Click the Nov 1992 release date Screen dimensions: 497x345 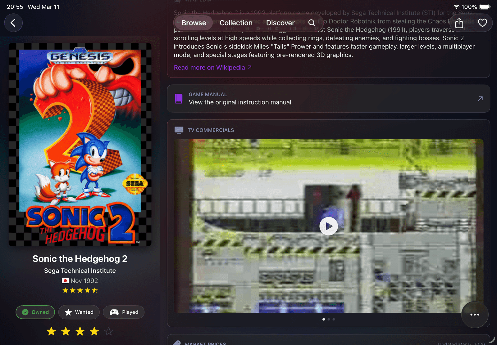point(84,281)
